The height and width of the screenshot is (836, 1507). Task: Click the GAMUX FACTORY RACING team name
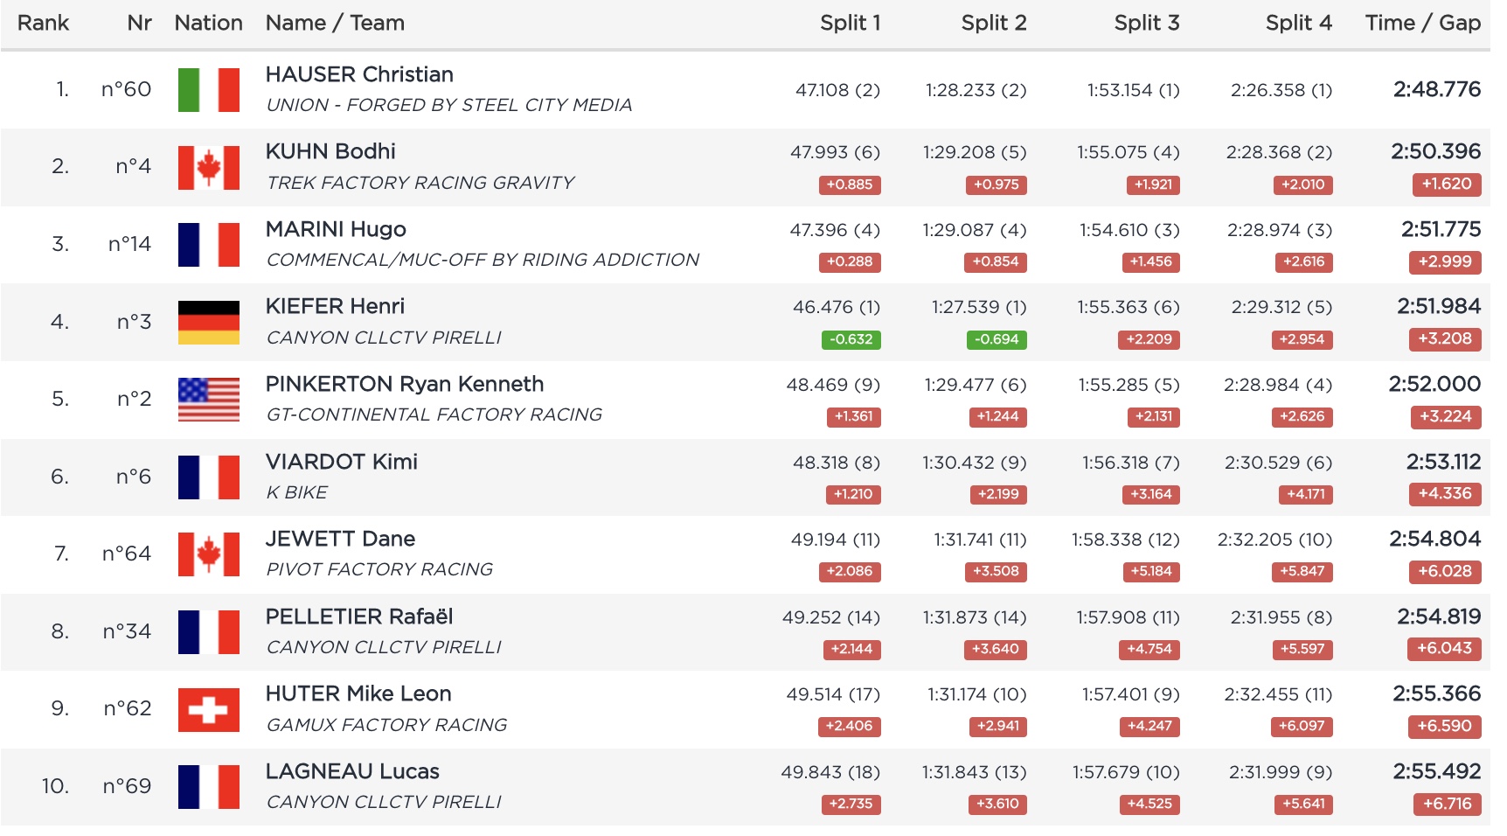(x=386, y=725)
